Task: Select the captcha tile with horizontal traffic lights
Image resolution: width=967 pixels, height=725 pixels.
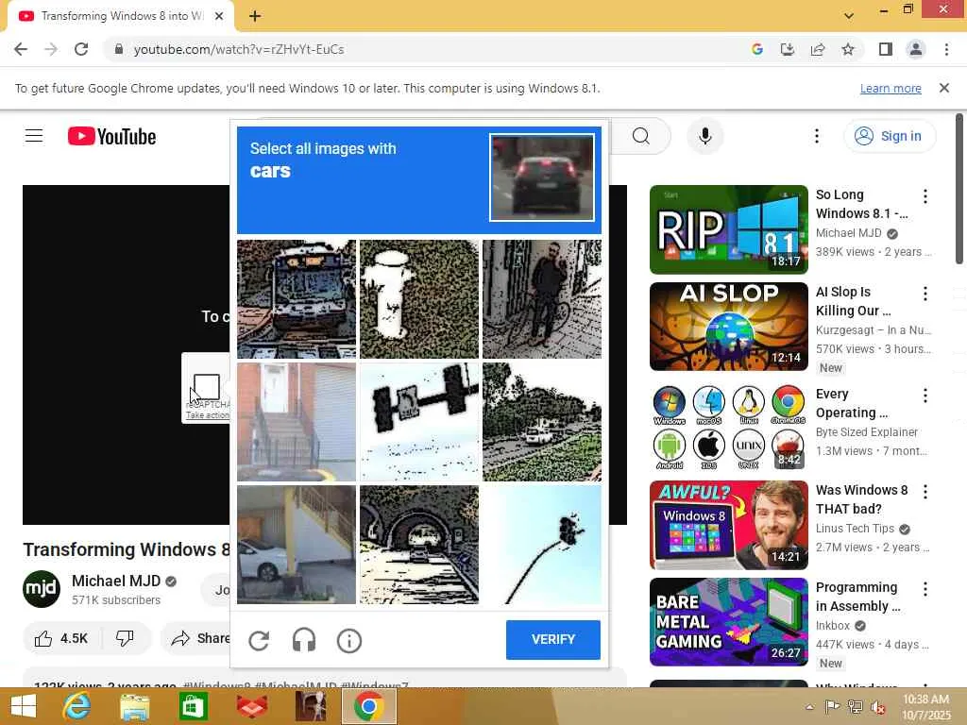Action: [419, 422]
